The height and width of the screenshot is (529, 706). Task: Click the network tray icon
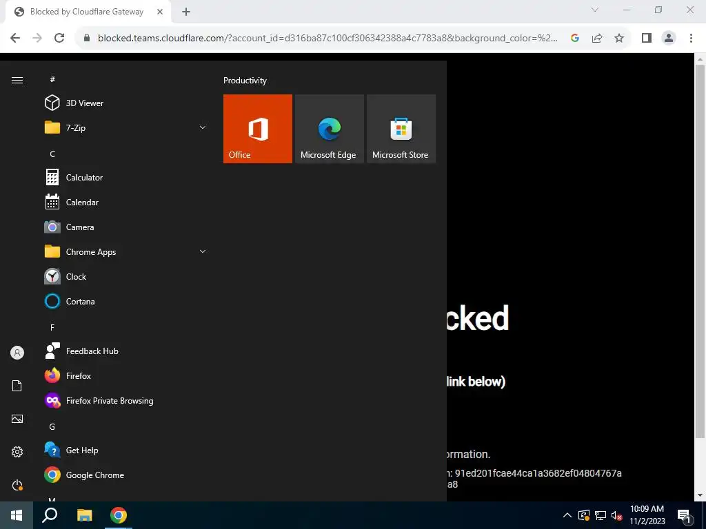pyautogui.click(x=601, y=515)
